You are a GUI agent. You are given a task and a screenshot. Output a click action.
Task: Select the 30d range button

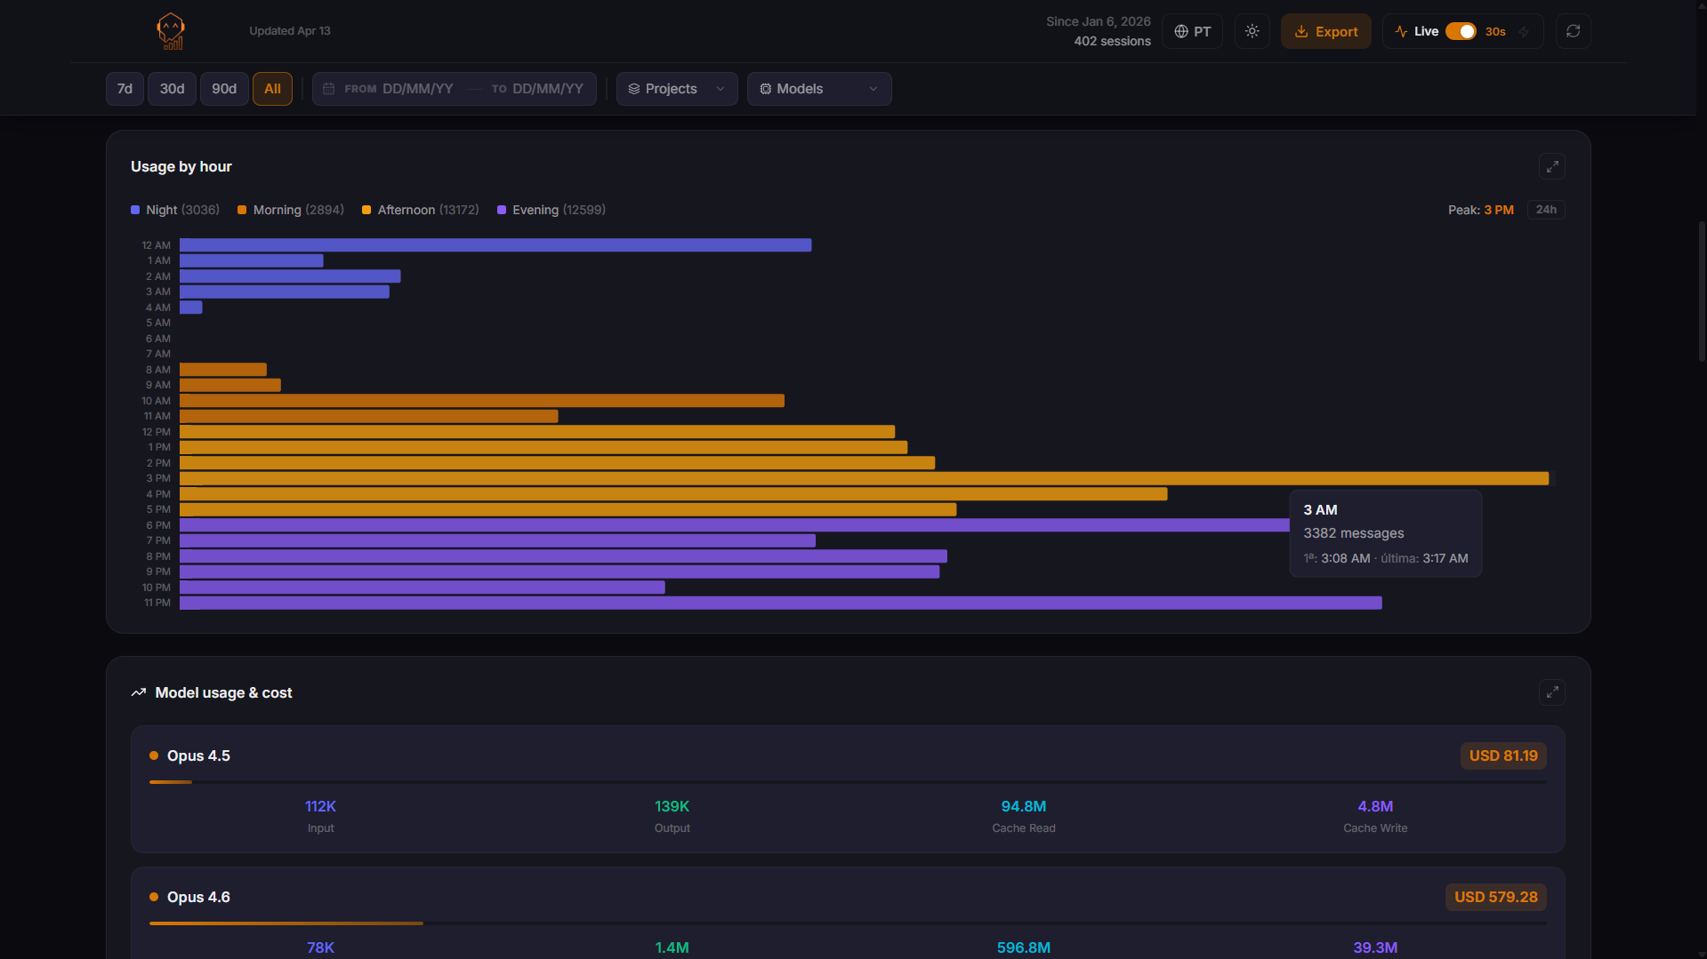(172, 89)
